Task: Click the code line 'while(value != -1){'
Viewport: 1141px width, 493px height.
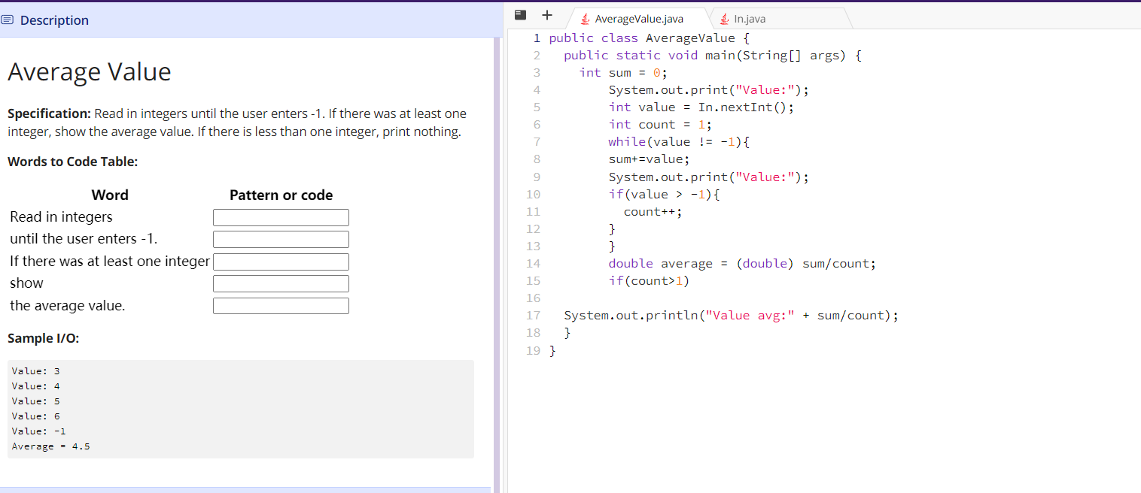Action: pos(679,141)
